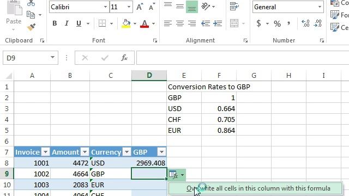Center text horizontally icon
This screenshot has width=349, height=196.
[x=180, y=23]
